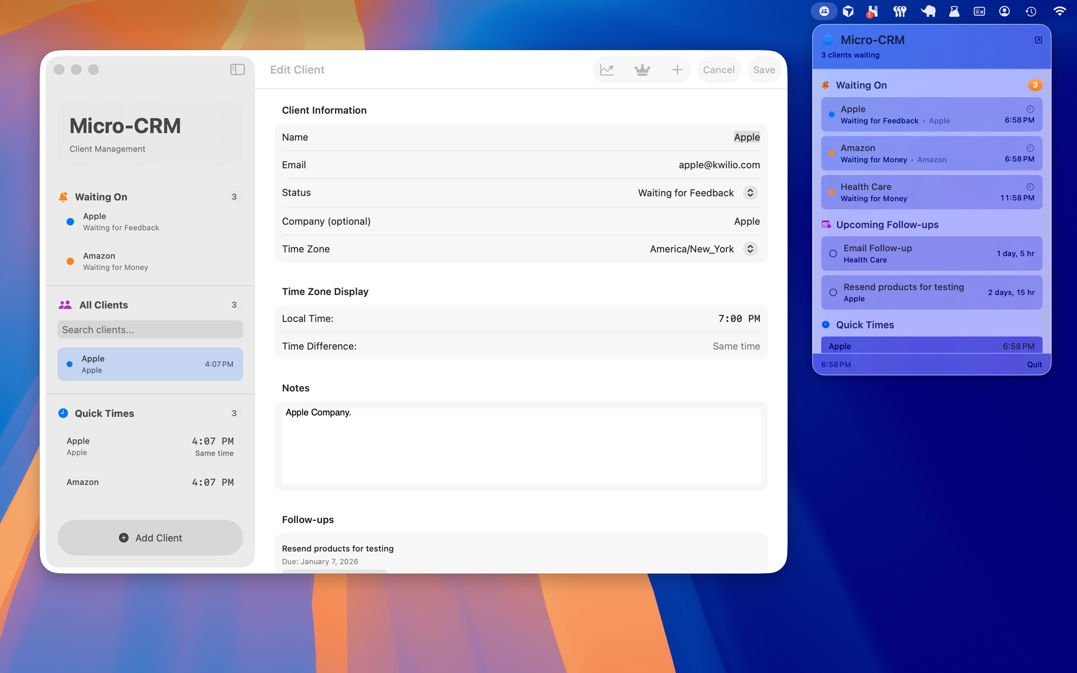The width and height of the screenshot is (1077, 673).
Task: Select Apple in sidebar Waiting On list
Action: coord(150,222)
